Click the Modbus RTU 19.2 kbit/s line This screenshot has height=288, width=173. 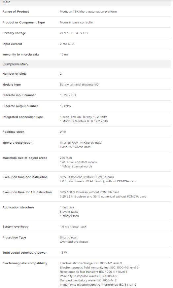(x=84, y=121)
